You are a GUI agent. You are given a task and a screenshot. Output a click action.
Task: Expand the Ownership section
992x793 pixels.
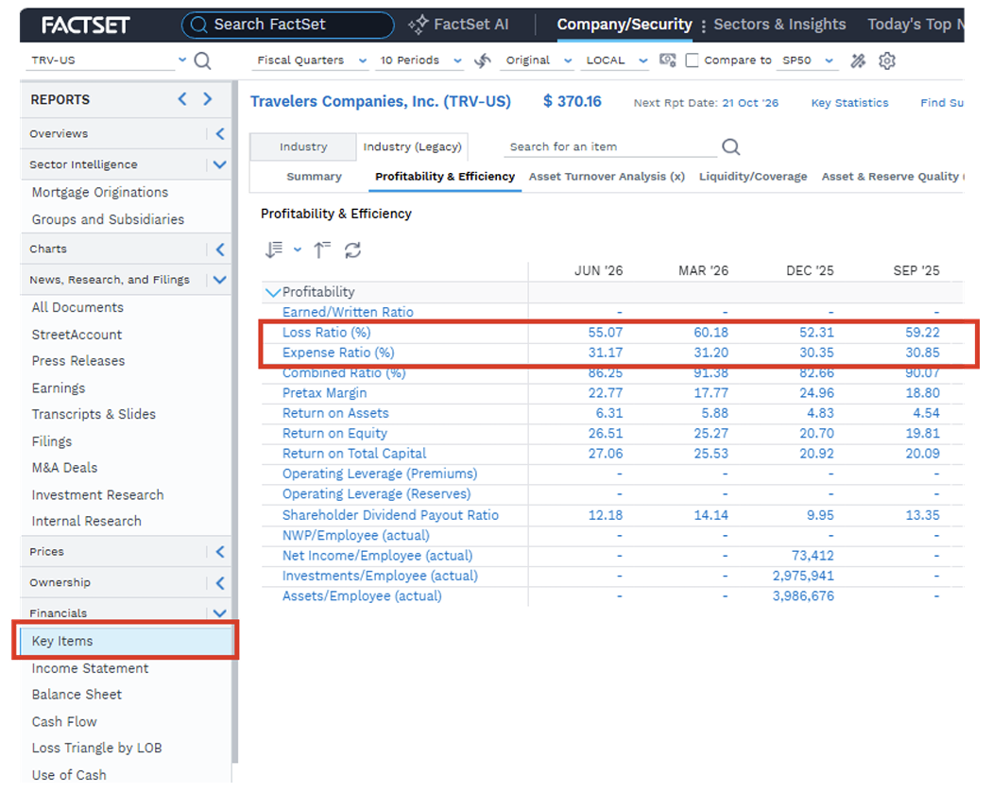click(x=220, y=583)
